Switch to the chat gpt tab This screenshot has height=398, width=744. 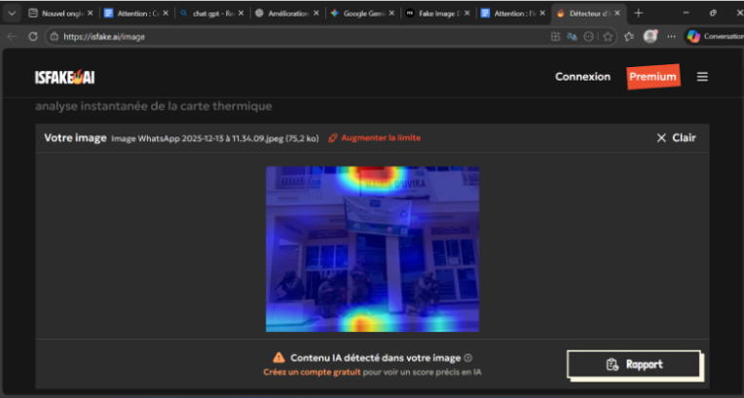[x=209, y=13]
